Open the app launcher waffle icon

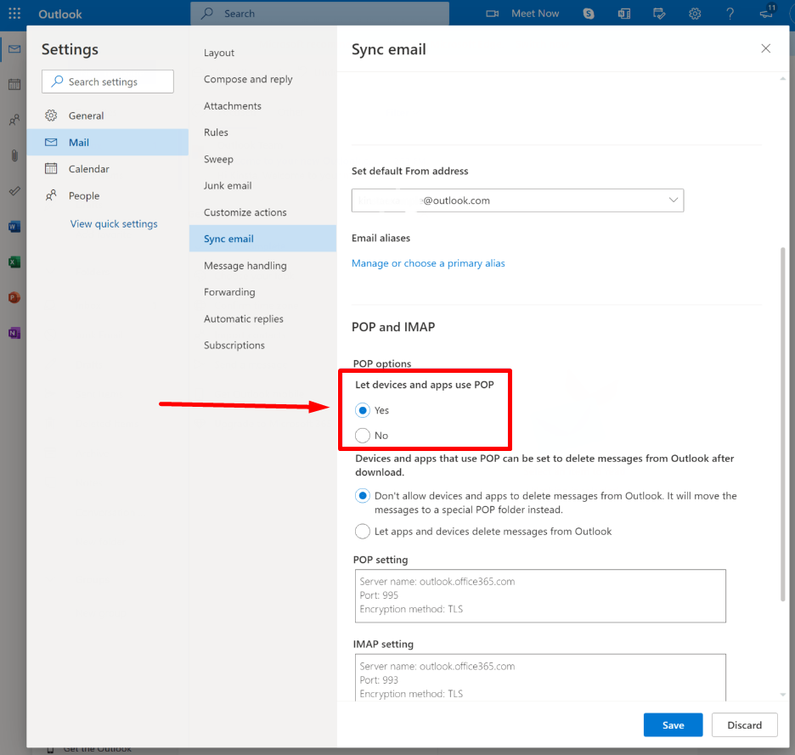pyautogui.click(x=14, y=14)
